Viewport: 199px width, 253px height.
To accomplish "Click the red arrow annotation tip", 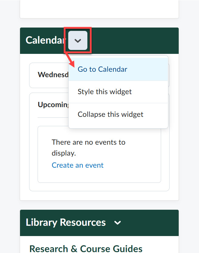I will (73, 65).
